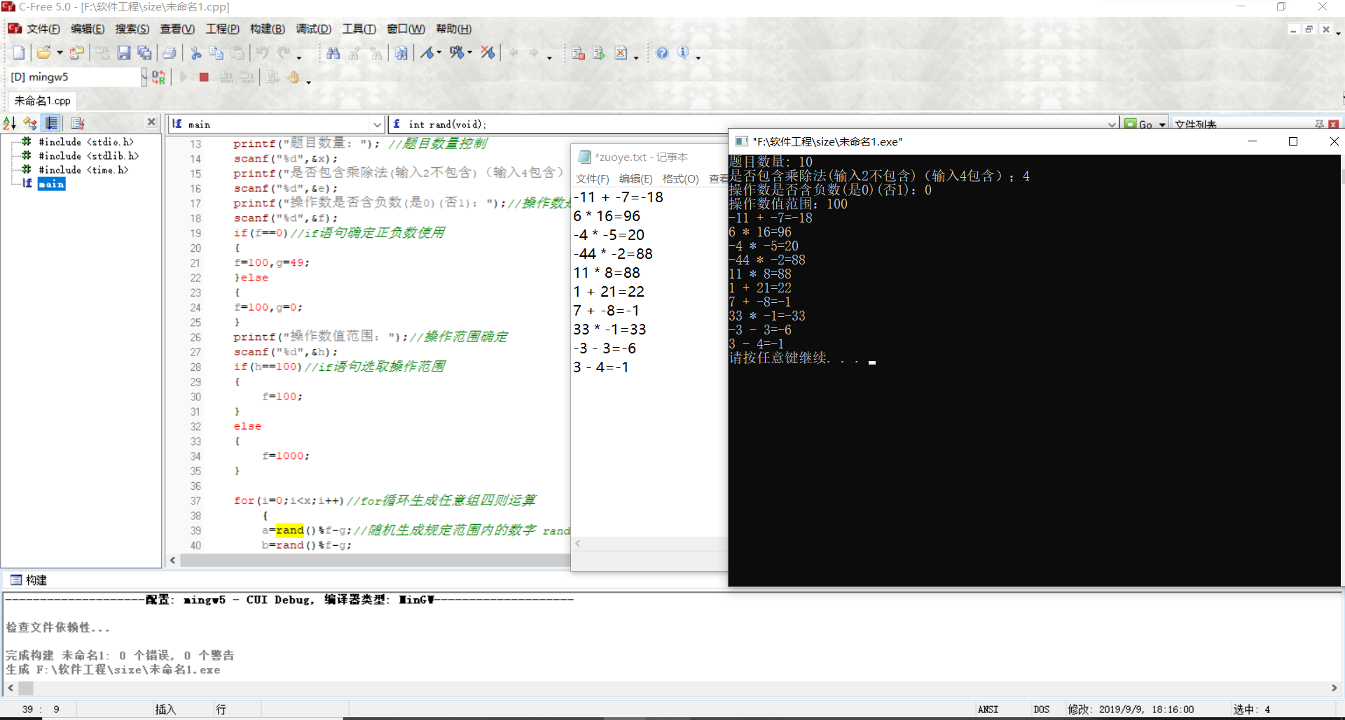Open the 构建(B) menu
Screen dimensions: 1345x720
(x=268, y=29)
